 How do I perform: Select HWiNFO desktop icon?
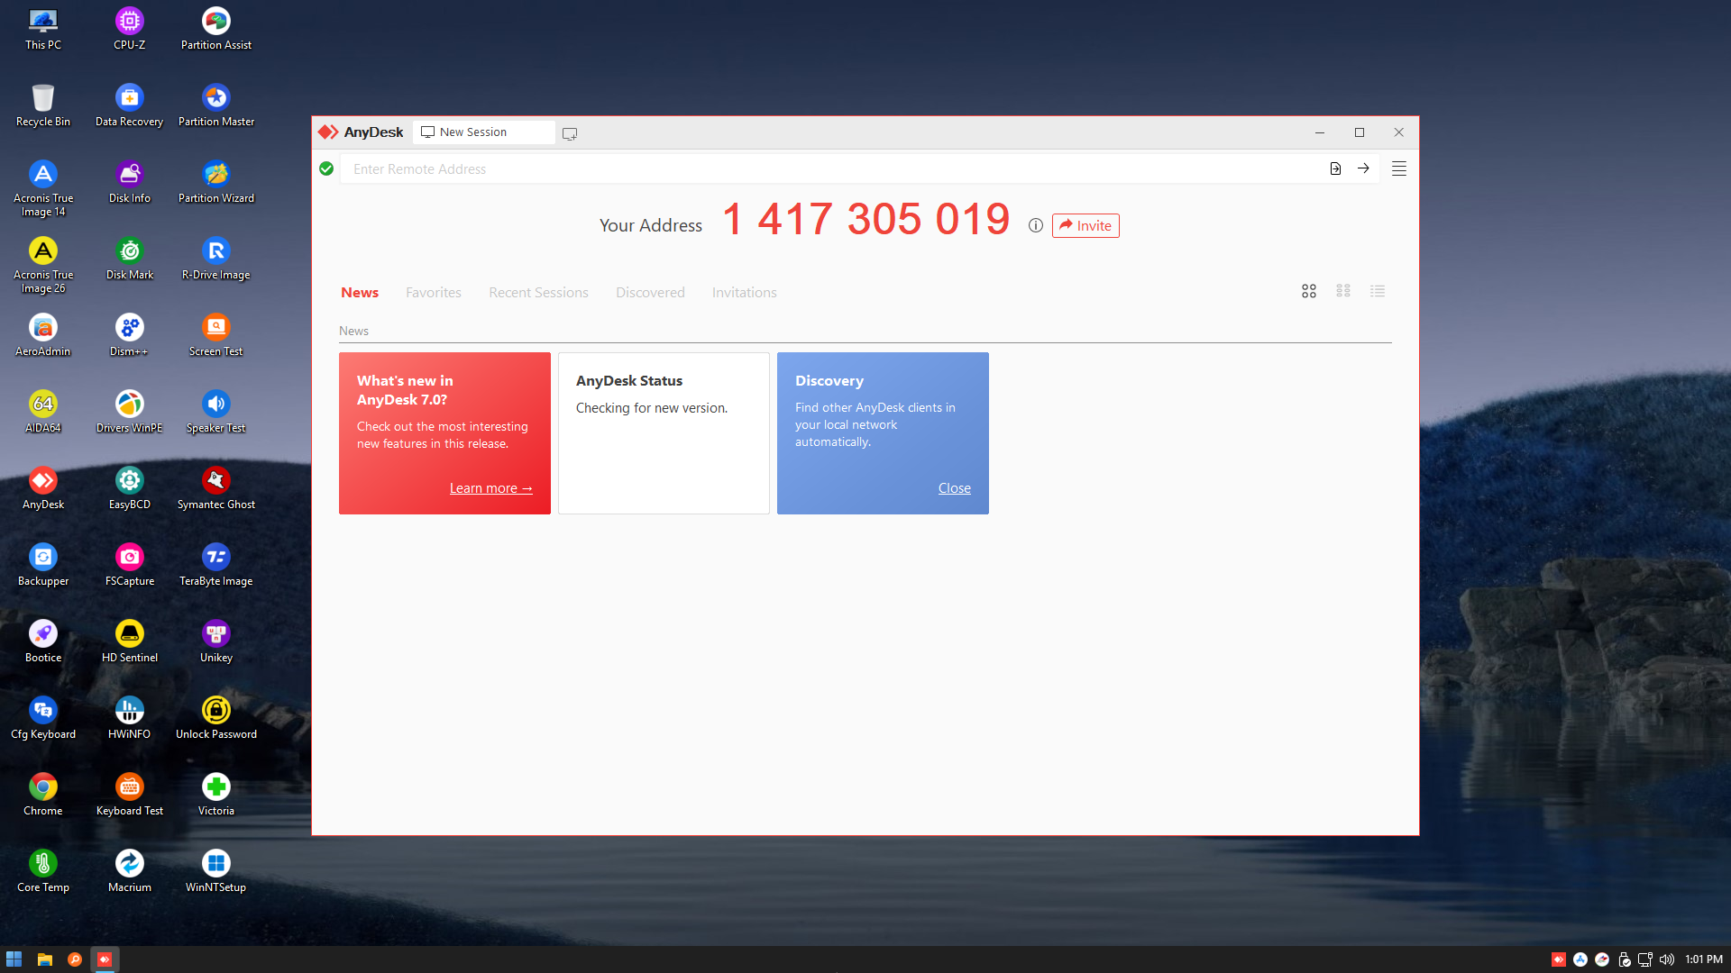pos(130,718)
